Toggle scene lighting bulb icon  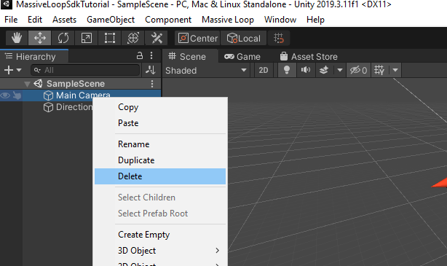[287, 70]
